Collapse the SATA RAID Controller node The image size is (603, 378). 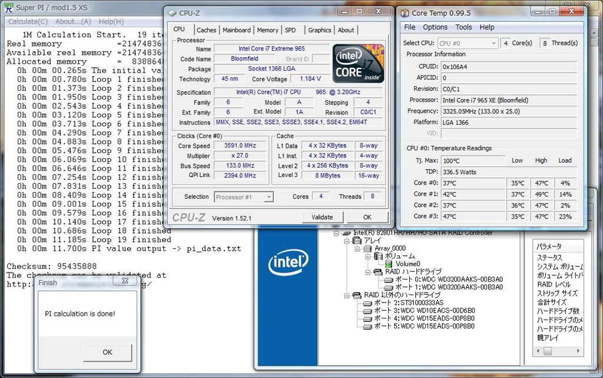336,234
